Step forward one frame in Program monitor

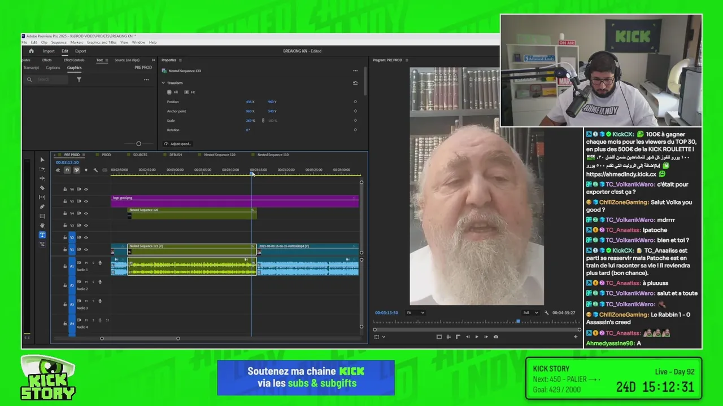[486, 337]
